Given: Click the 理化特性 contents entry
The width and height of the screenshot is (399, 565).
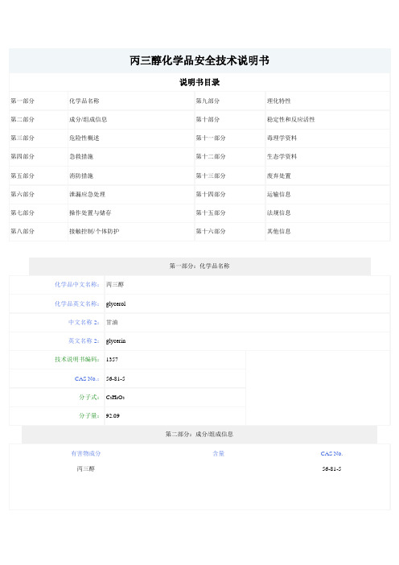Looking at the screenshot, I should click(x=278, y=101).
